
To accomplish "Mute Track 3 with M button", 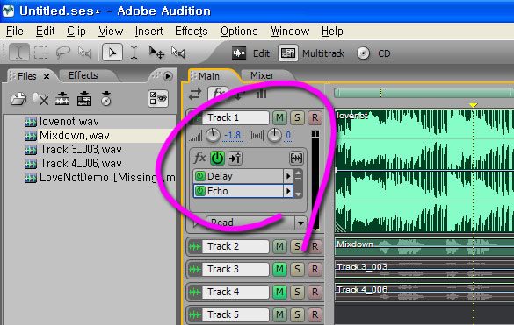I will [279, 269].
